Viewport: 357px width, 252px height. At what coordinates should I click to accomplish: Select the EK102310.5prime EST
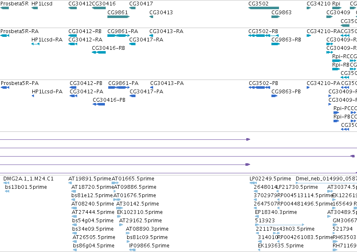(x=119, y=216)
